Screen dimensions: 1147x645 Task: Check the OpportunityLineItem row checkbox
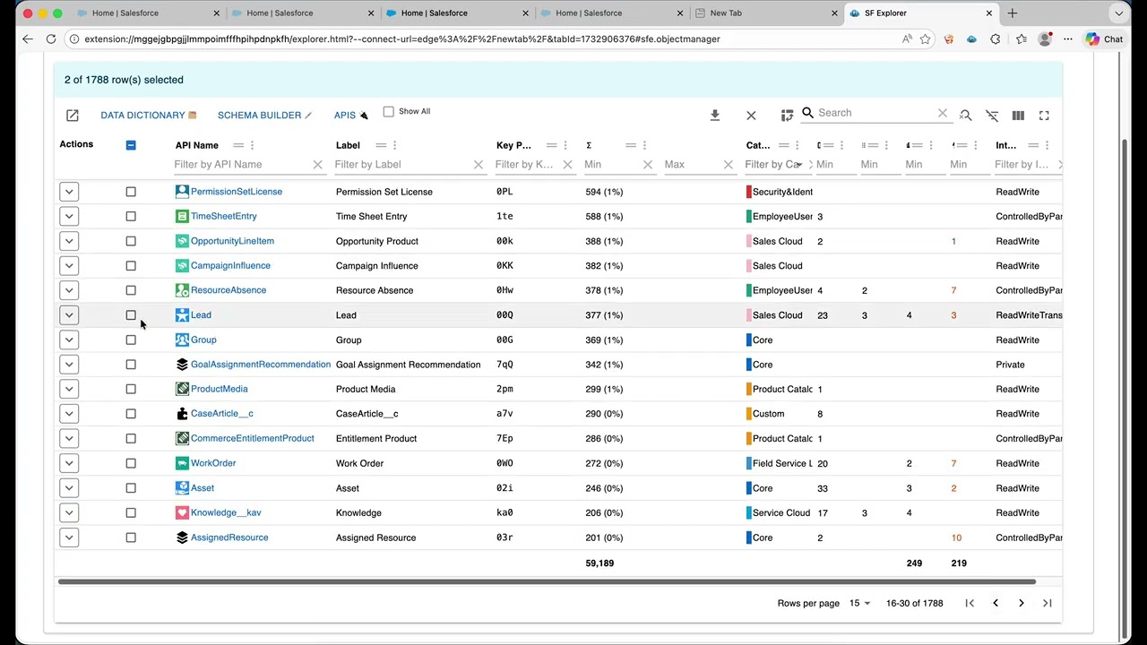tap(131, 241)
